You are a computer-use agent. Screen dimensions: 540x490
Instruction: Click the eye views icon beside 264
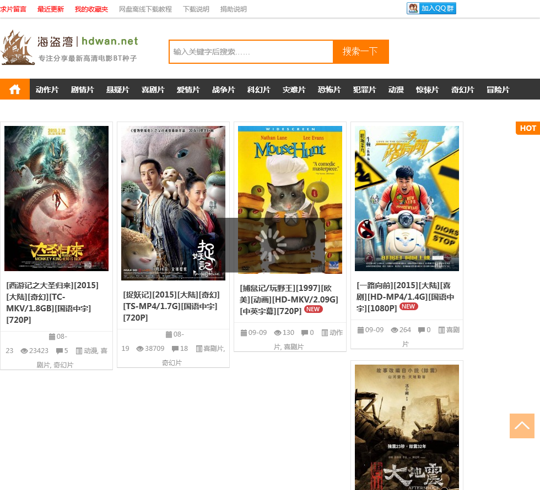(x=395, y=330)
